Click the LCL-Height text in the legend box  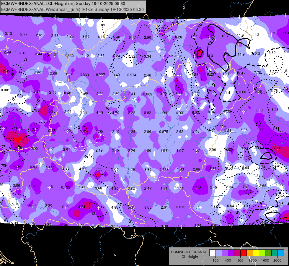(x=189, y=257)
